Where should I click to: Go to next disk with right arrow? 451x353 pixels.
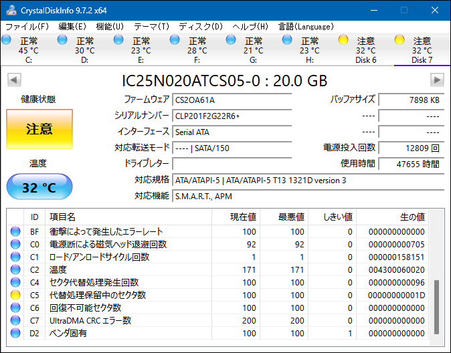click(x=437, y=80)
